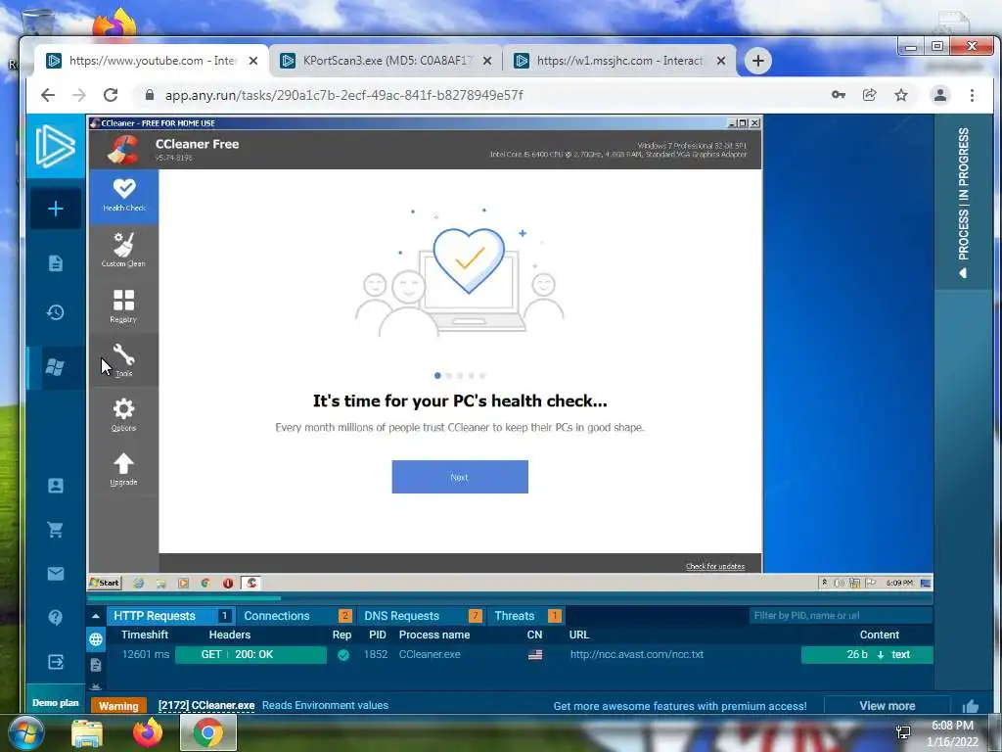Click Chrome's share page icon
1002x752 pixels.
(x=869, y=95)
